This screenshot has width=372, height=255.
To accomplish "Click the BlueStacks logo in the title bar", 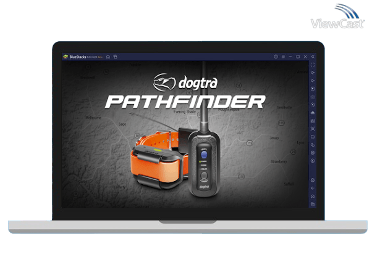I will pyautogui.click(x=66, y=57).
